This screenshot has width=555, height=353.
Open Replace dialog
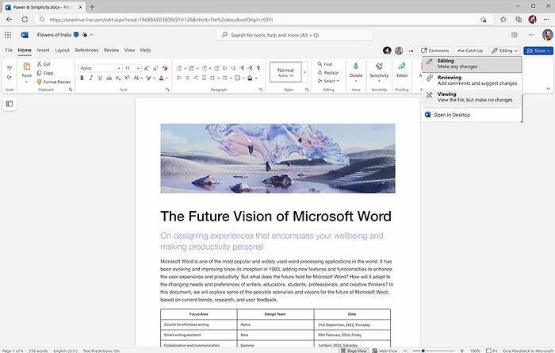pos(328,72)
